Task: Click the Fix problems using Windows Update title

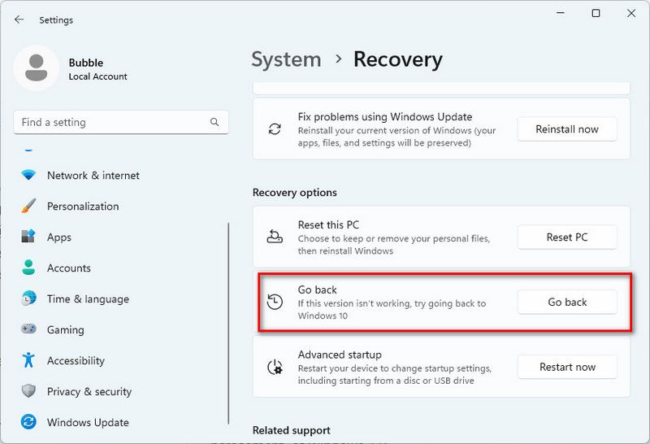Action: pos(384,116)
